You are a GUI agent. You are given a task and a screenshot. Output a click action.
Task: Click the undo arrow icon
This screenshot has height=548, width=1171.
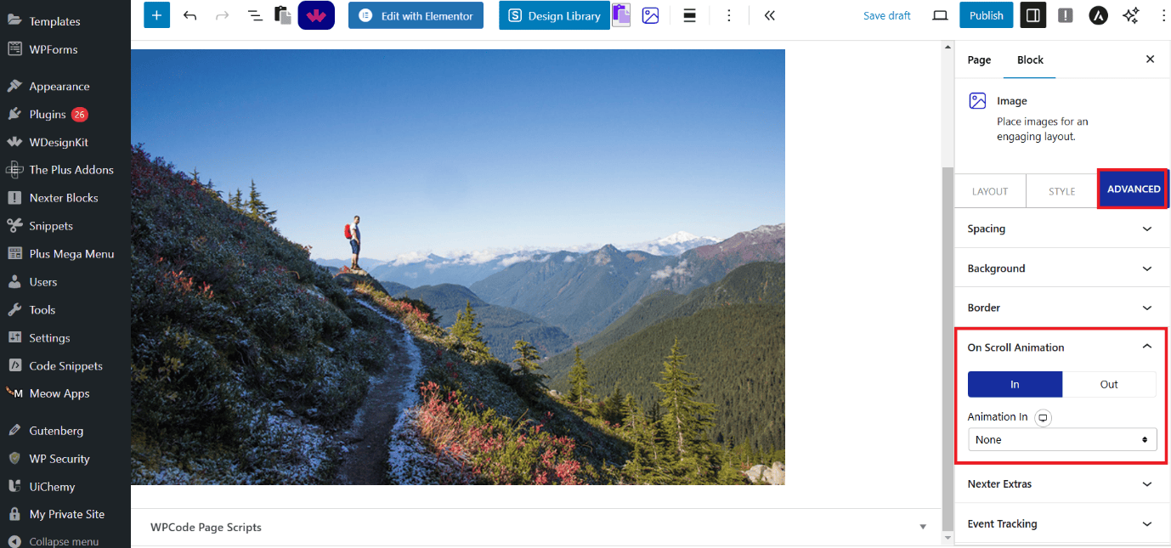click(x=190, y=15)
